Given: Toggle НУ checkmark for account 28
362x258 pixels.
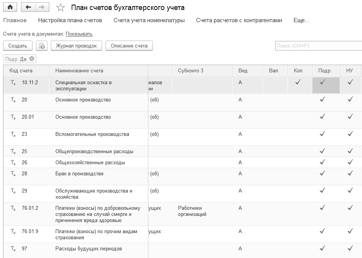Looking at the screenshot, I should 350,173.
